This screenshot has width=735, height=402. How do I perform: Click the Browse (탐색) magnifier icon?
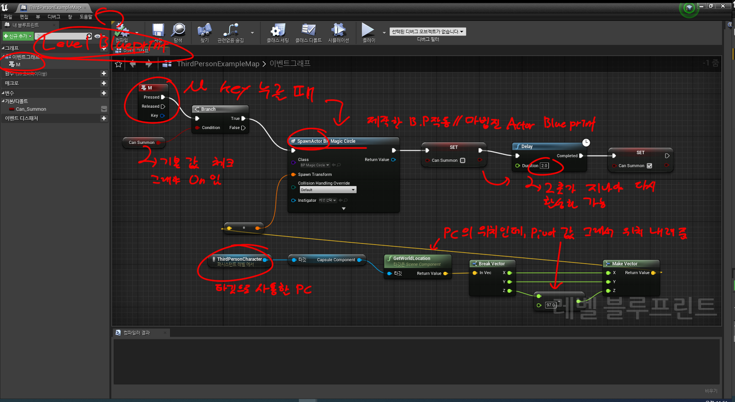[178, 30]
